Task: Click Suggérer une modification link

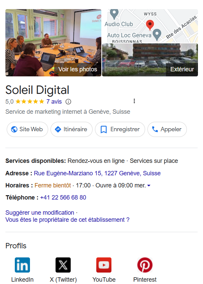Action: [x=40, y=212]
